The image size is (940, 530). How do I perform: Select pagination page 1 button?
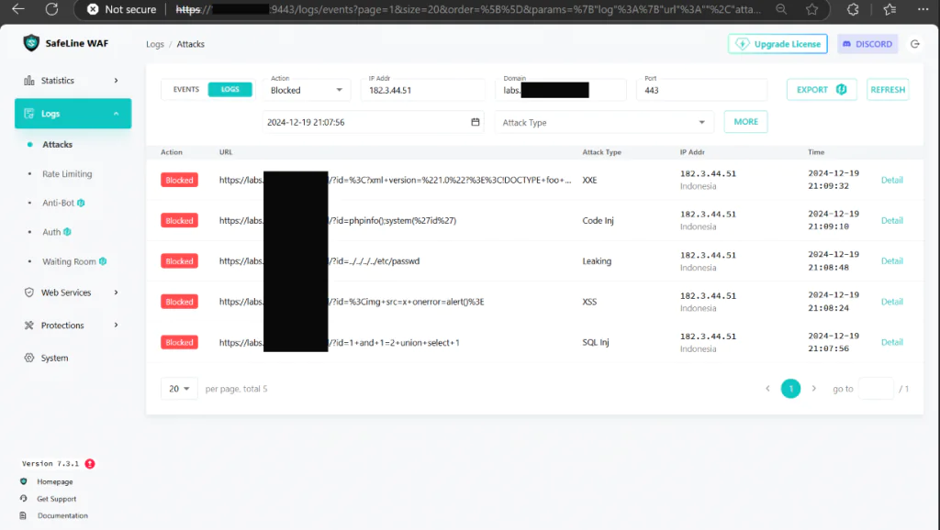[790, 389]
